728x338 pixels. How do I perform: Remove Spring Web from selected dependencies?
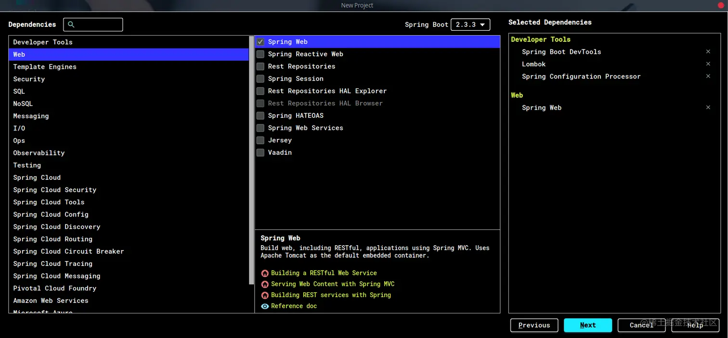tap(708, 107)
